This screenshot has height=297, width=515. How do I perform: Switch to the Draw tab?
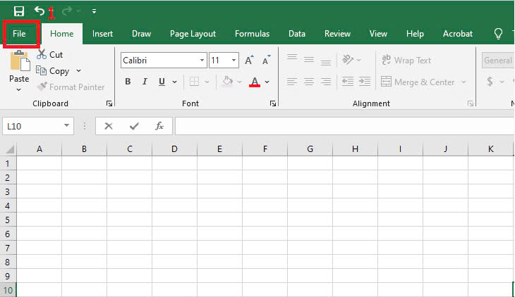141,34
